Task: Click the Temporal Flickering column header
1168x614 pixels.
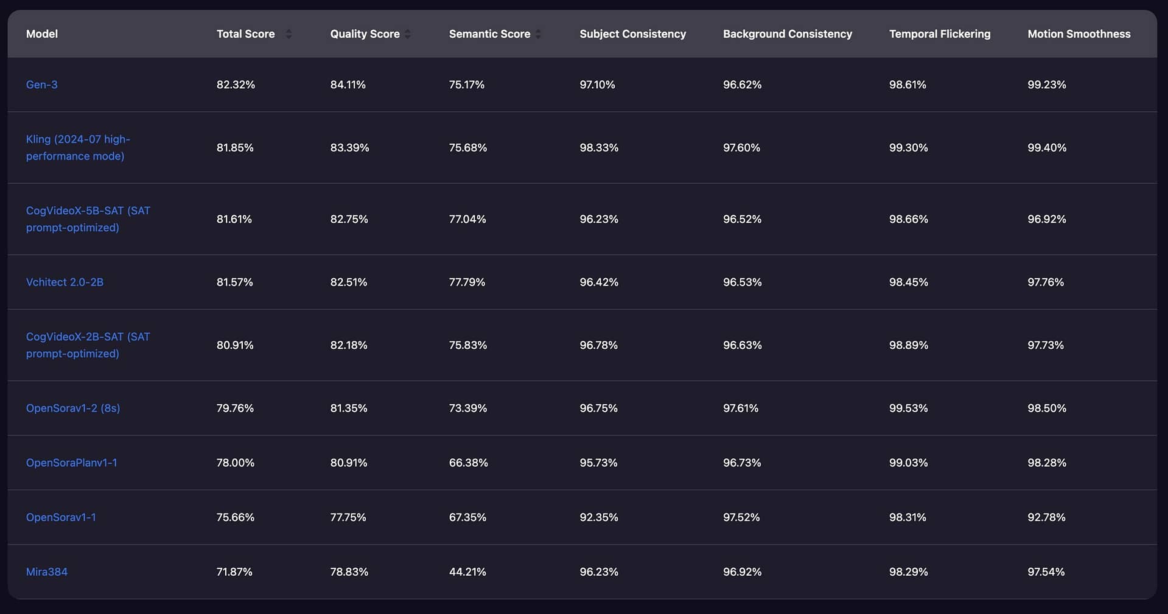Action: pyautogui.click(x=940, y=34)
